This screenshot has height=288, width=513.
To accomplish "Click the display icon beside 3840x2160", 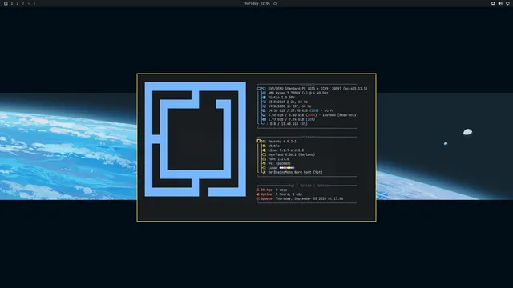I will [x=264, y=102].
